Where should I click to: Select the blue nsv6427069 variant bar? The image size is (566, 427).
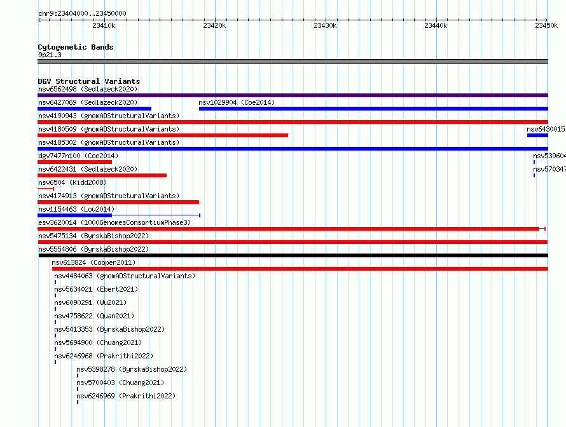click(x=94, y=109)
